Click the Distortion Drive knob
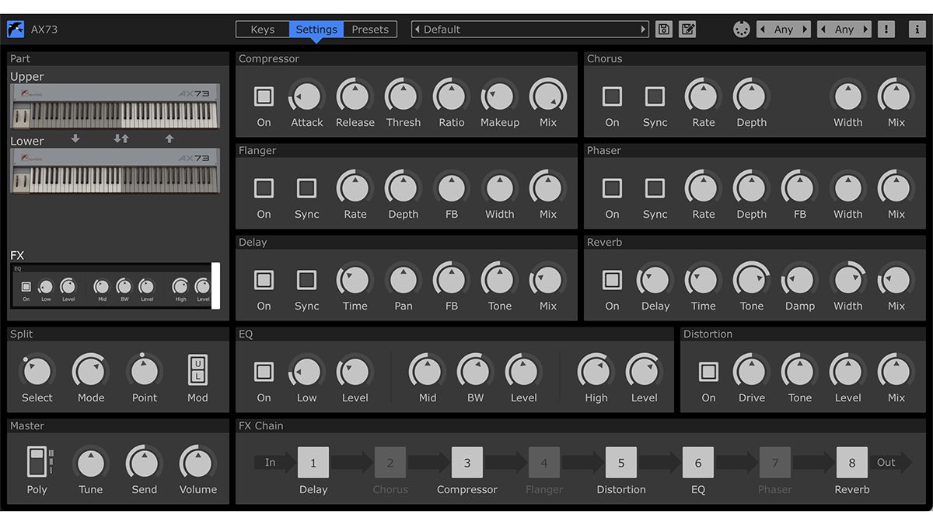The width and height of the screenshot is (933, 525). coord(752,372)
